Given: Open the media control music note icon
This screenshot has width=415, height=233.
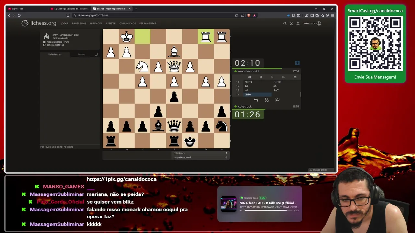Looking at the screenshot, I should (307, 15).
